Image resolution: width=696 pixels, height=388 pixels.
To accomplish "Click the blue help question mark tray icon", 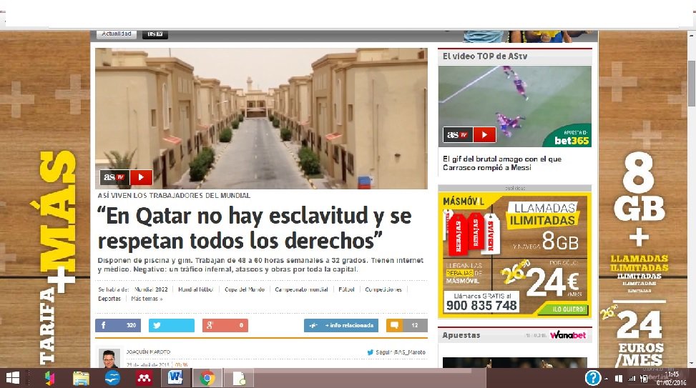I will pyautogui.click(x=592, y=378).
